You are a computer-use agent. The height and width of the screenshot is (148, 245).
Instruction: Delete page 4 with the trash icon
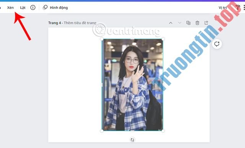198,23
